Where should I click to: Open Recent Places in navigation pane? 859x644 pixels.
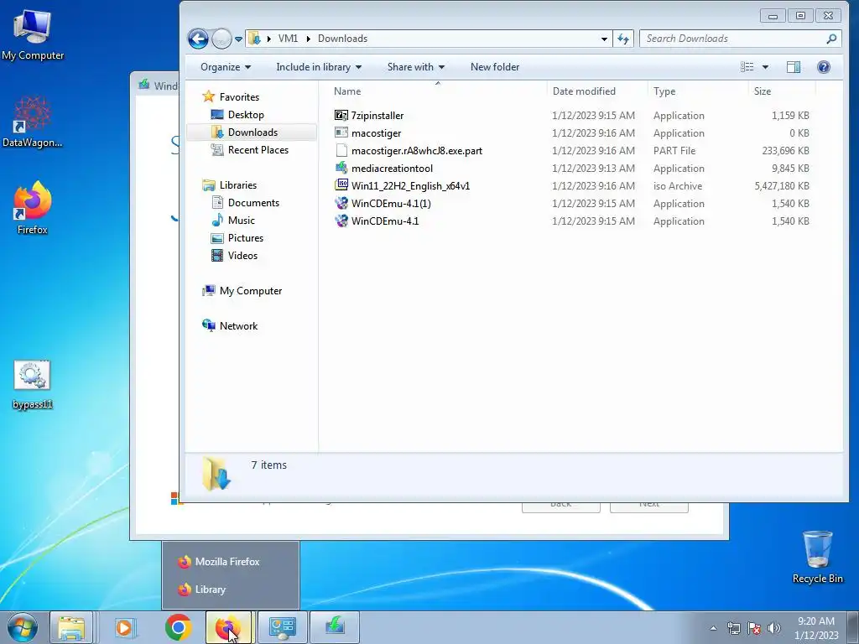(x=258, y=149)
